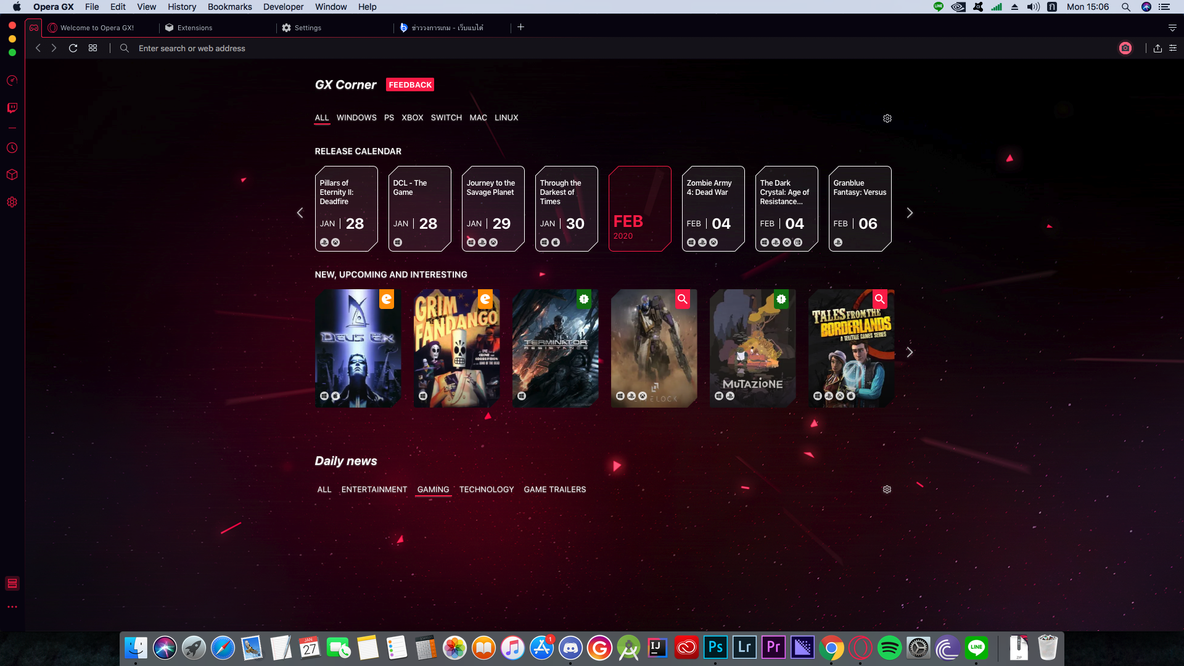Open Journey to the Savage Planet card
1184x666 pixels.
(x=493, y=208)
